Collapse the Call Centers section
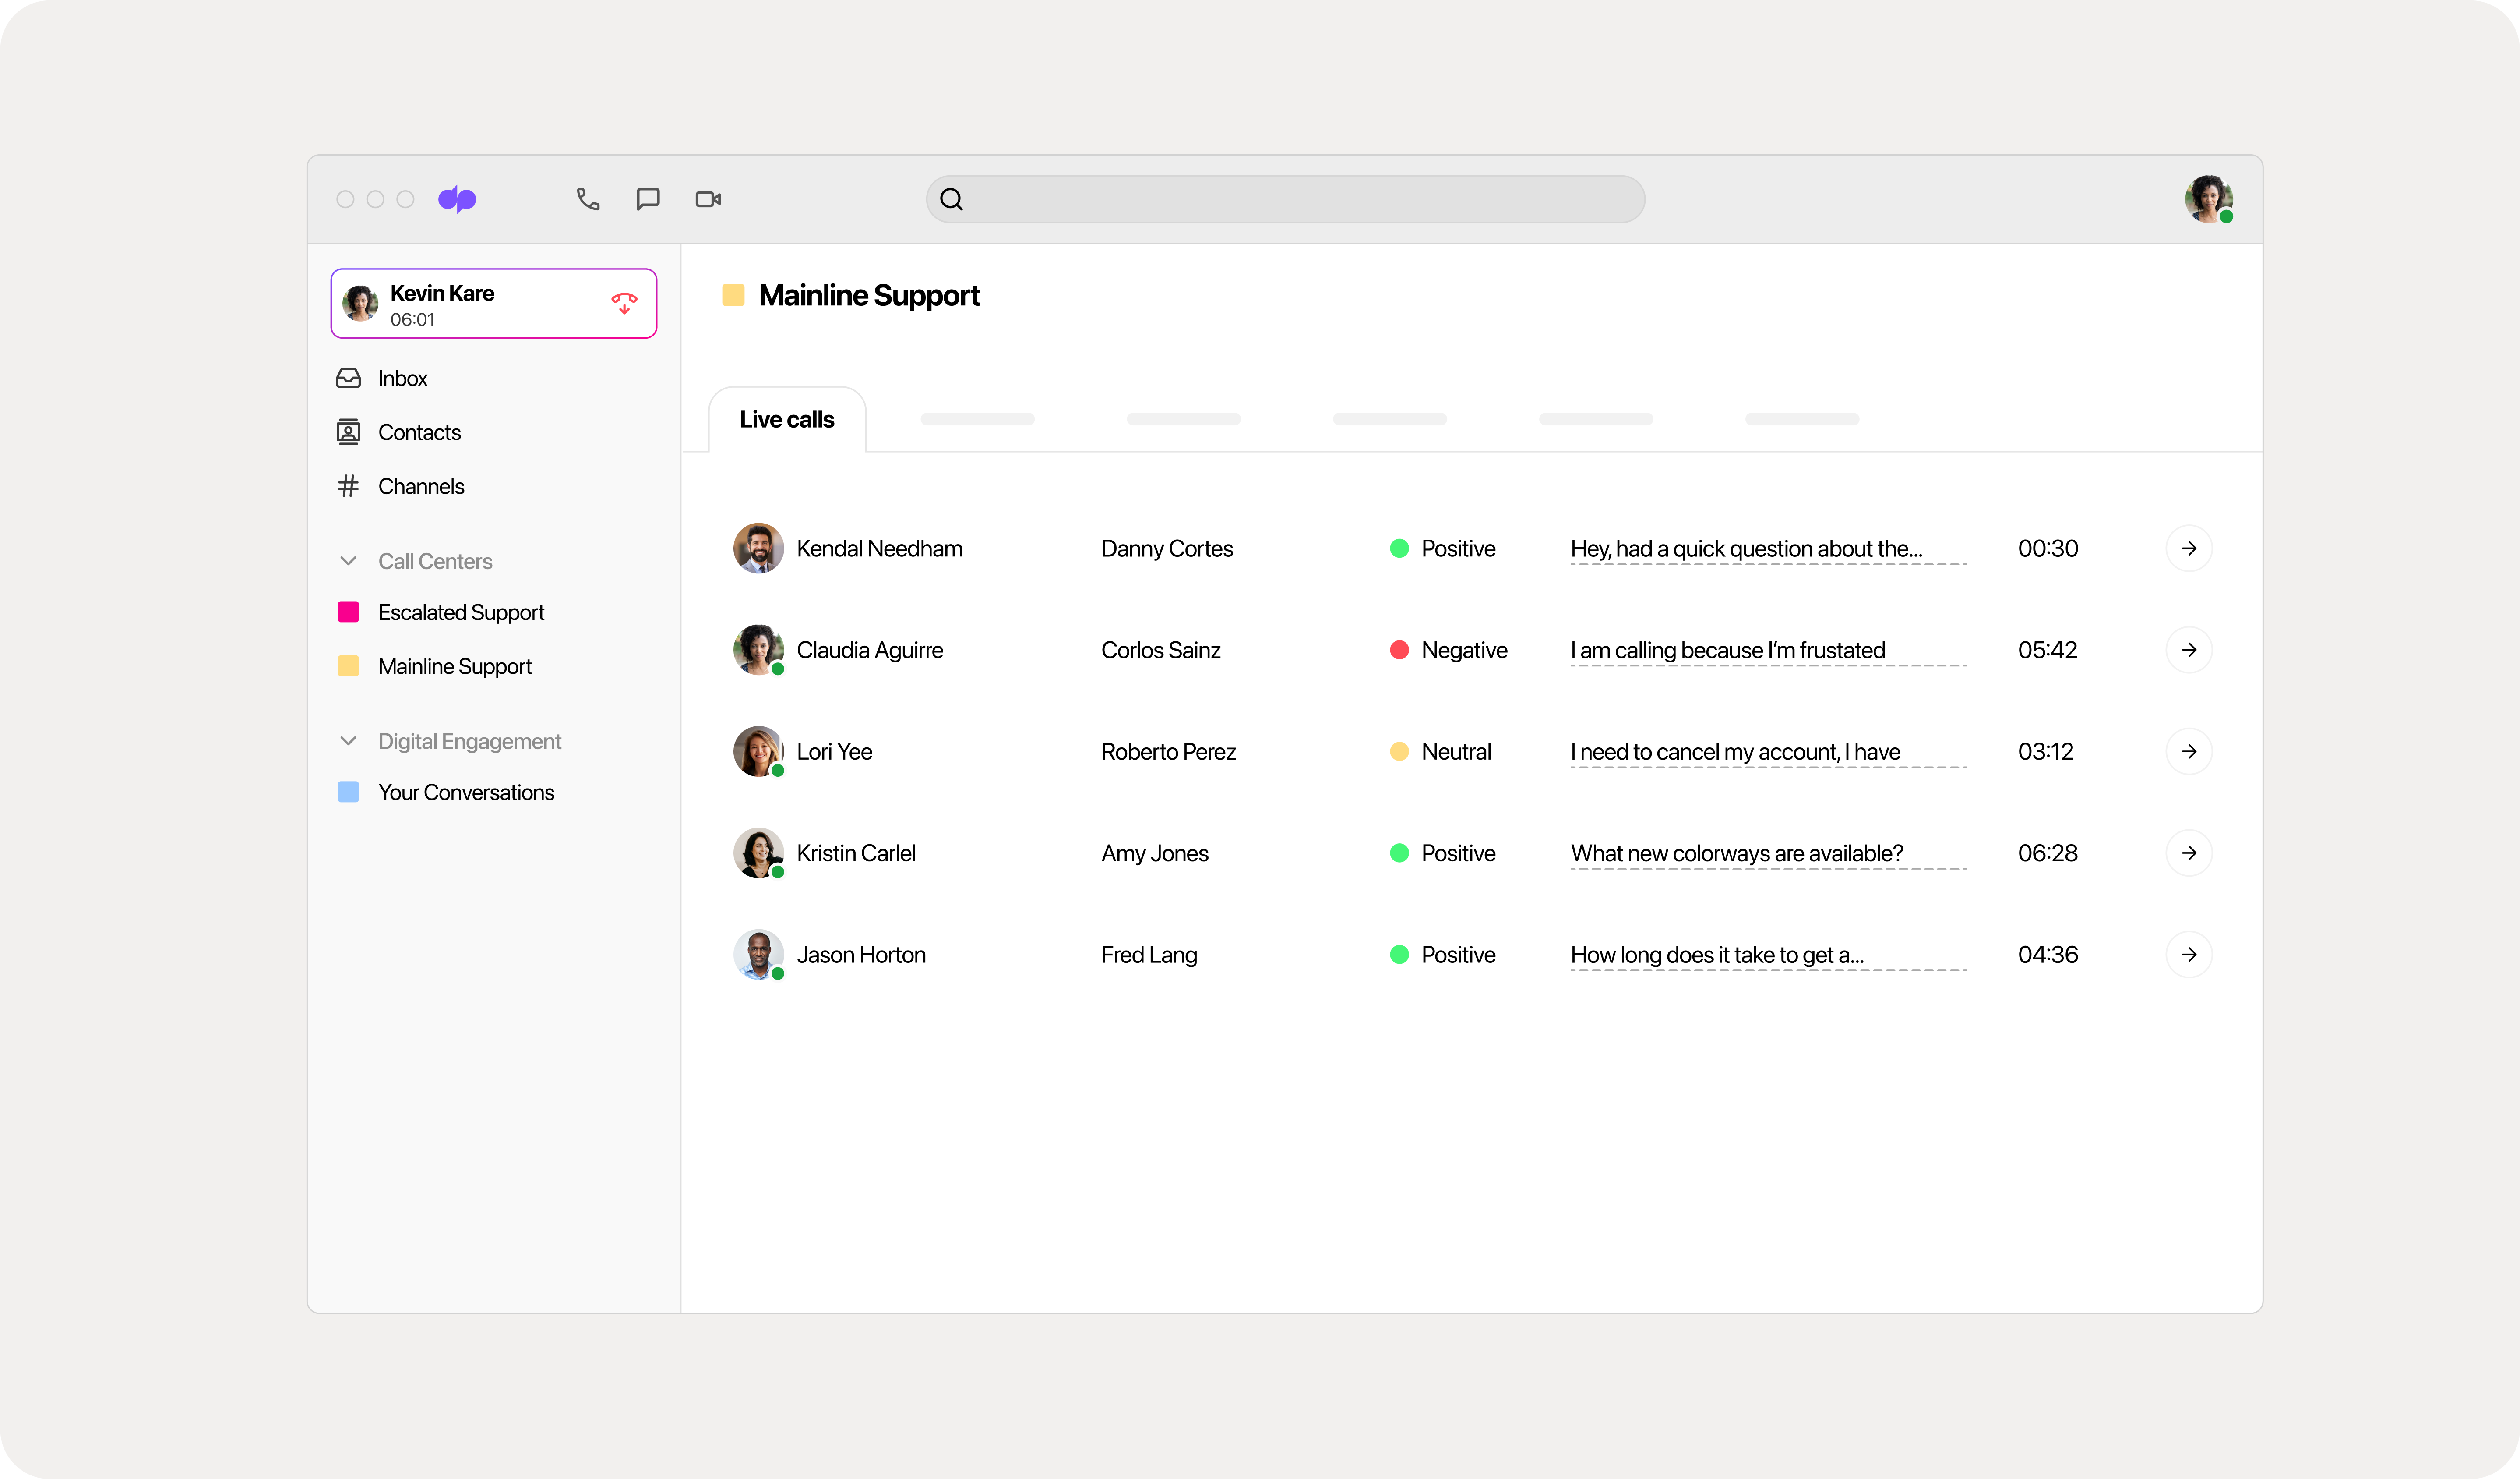 point(348,560)
